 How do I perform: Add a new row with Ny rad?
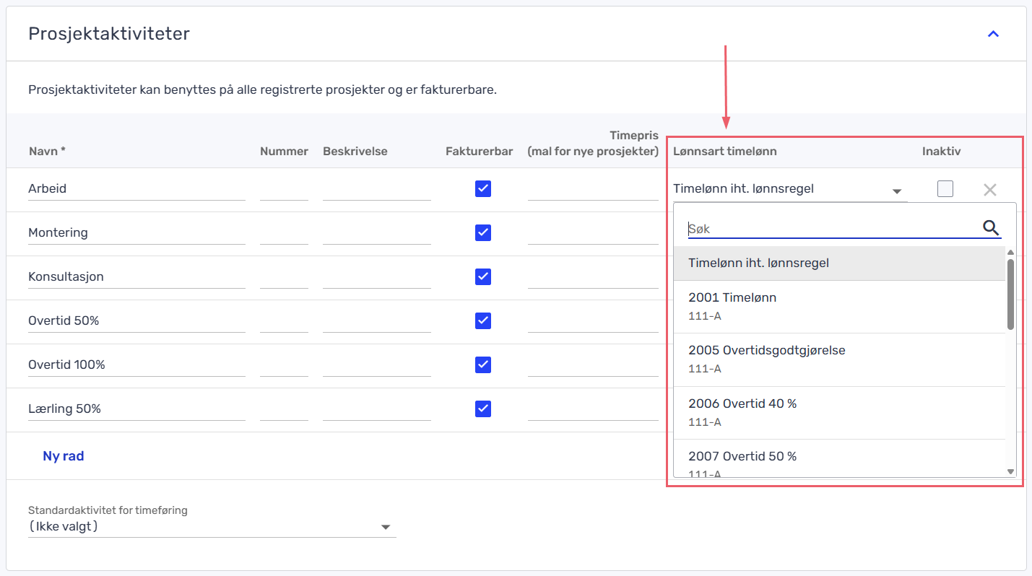pos(64,456)
